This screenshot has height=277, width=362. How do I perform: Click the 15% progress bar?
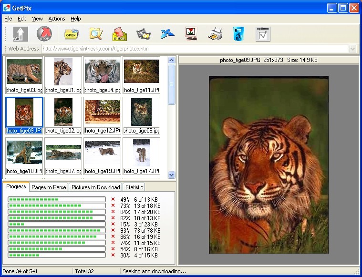click(57, 224)
